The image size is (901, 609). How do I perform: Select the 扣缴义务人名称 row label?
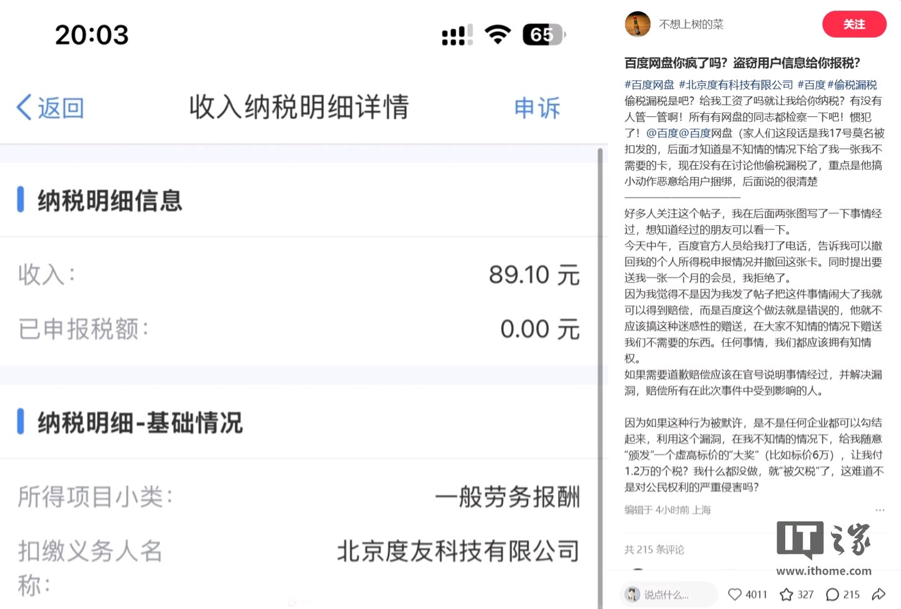pyautogui.click(x=90, y=568)
